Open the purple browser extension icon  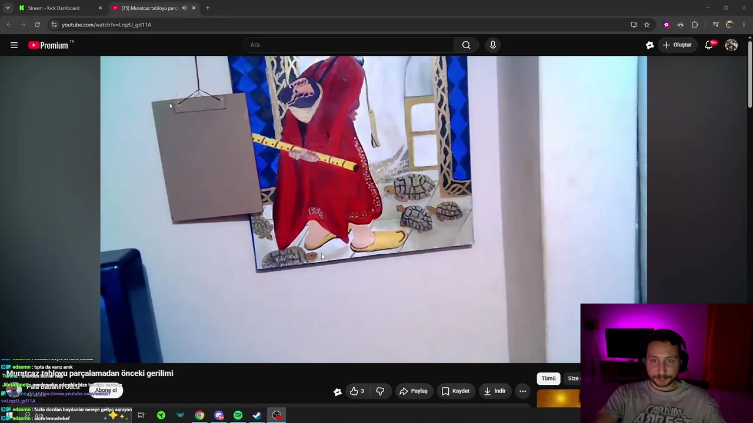point(666,25)
